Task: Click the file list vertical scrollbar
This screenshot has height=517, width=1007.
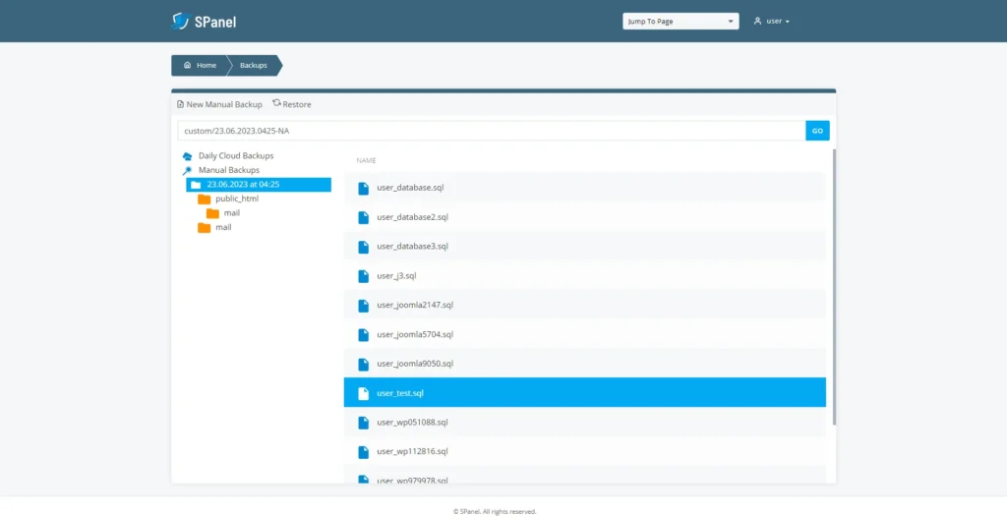Action: [x=834, y=287]
